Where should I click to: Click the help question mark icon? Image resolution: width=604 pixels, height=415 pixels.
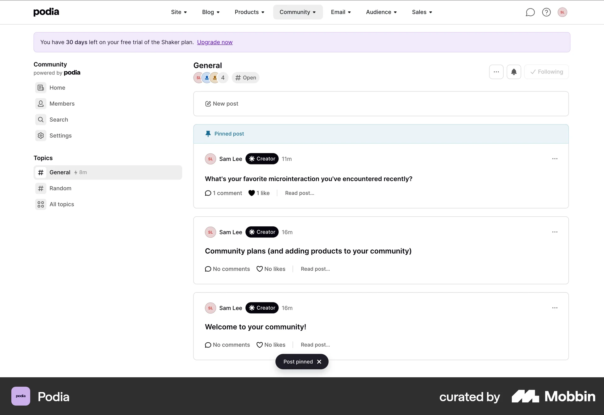pyautogui.click(x=546, y=12)
